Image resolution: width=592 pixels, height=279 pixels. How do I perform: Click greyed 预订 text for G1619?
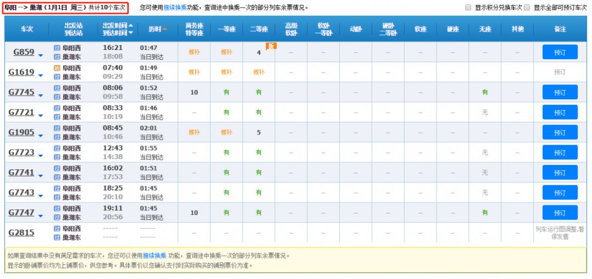coord(560,72)
